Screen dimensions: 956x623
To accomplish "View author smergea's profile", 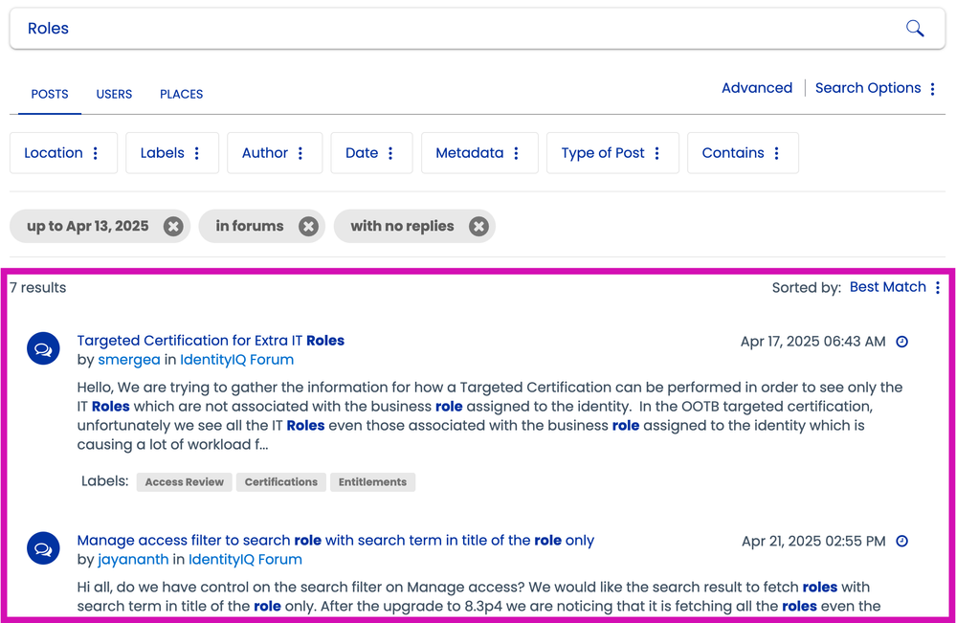I will point(129,360).
